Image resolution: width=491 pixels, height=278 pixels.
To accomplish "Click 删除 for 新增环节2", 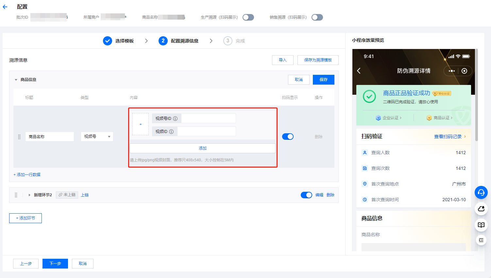I will pyautogui.click(x=330, y=195).
